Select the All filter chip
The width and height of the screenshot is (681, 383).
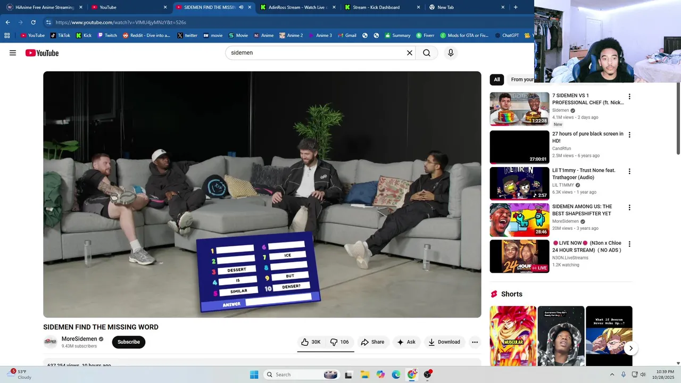[497, 80]
